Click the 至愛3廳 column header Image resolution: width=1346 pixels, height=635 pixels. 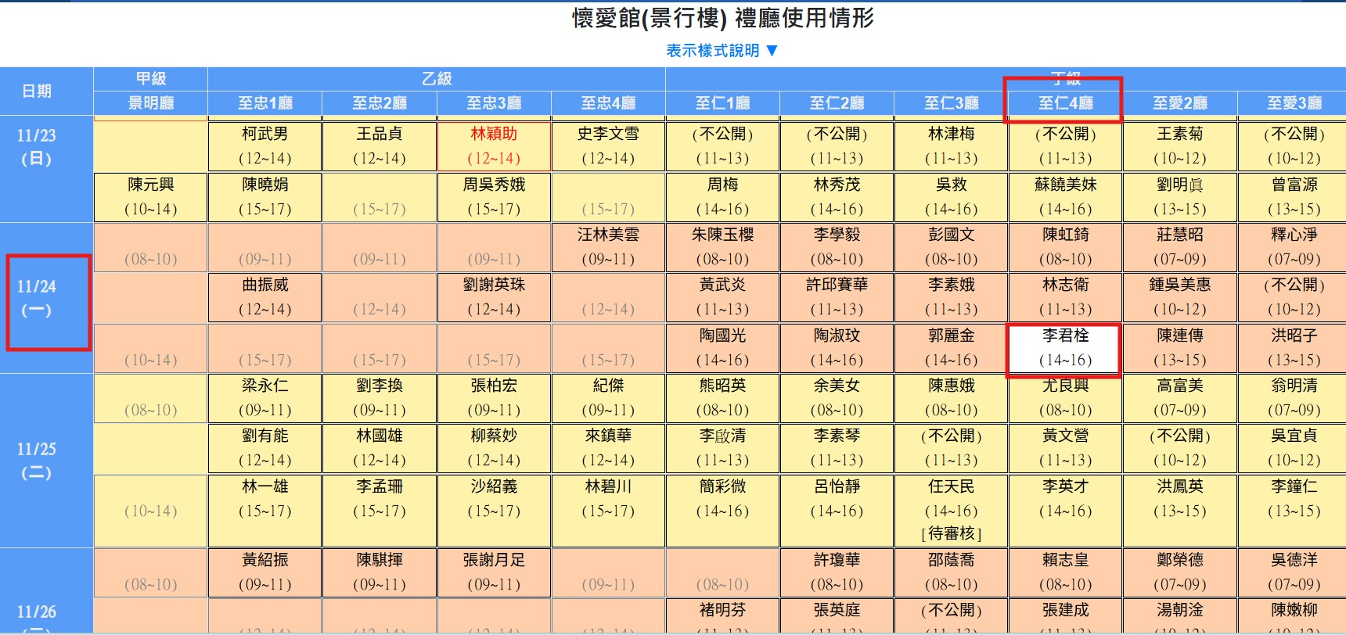[x=1294, y=102]
